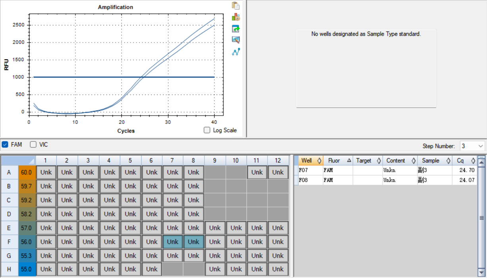The image size is (487, 278).
Task: Click the blue connected-dots trace icon
Action: point(236,52)
